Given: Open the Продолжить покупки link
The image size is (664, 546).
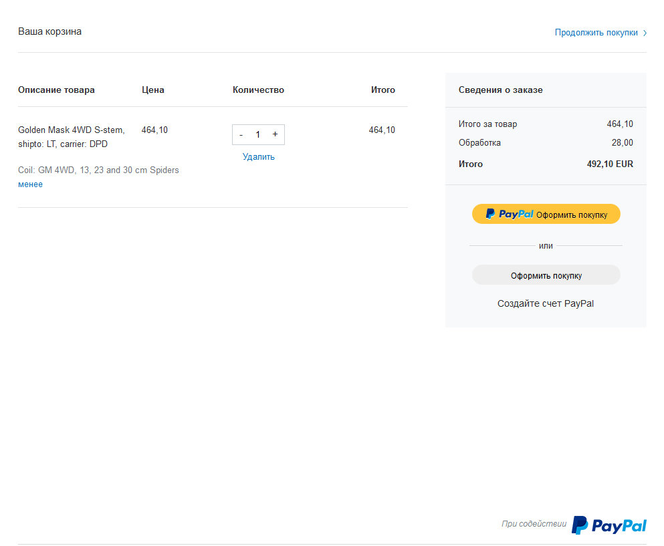Looking at the screenshot, I should (596, 32).
